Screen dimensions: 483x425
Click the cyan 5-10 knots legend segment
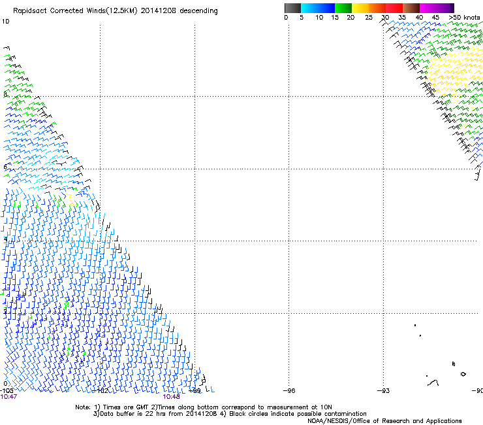(x=309, y=8)
